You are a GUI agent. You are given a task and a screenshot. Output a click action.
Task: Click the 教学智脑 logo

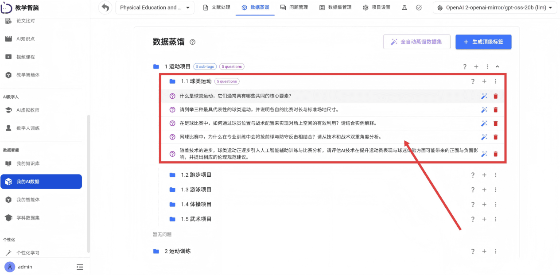pyautogui.click(x=20, y=7)
